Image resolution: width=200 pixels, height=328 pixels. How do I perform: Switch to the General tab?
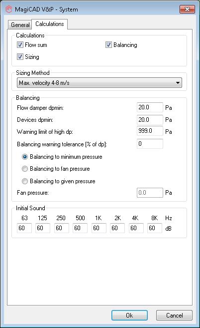pos(20,24)
